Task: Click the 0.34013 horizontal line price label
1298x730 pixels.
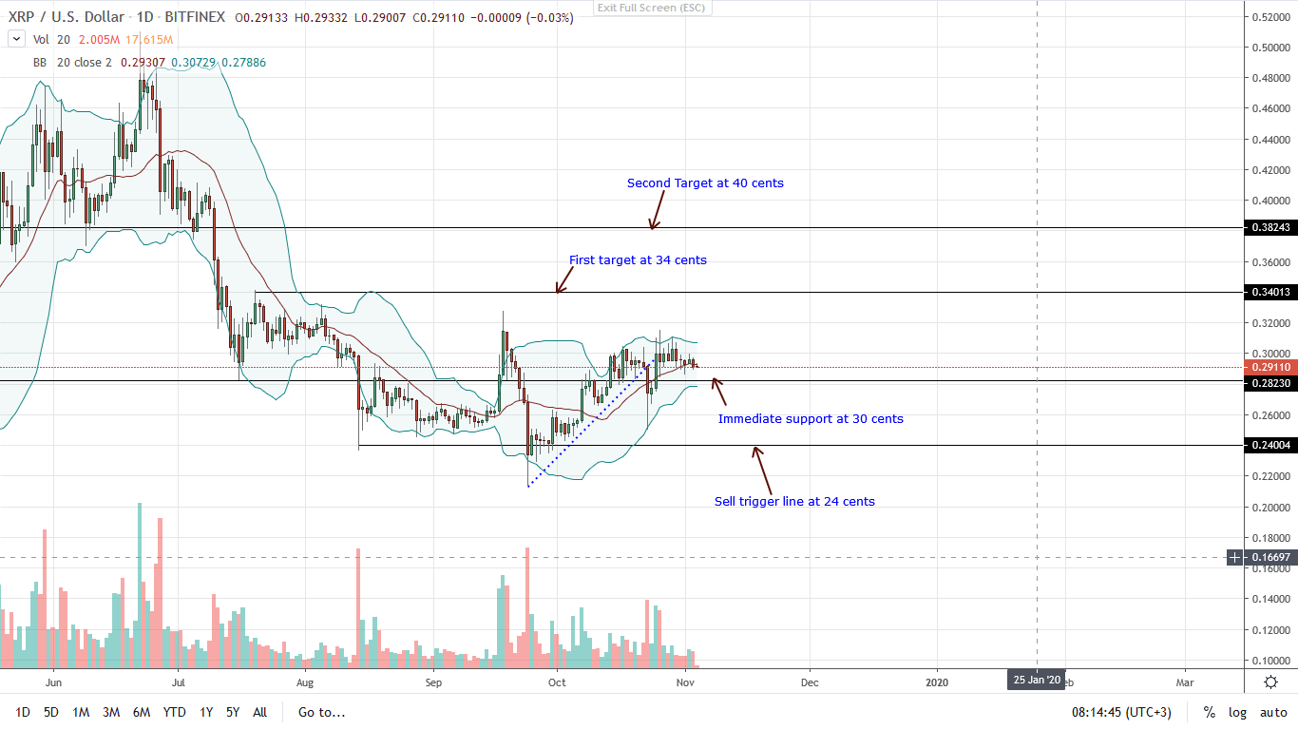Action: point(1269,292)
